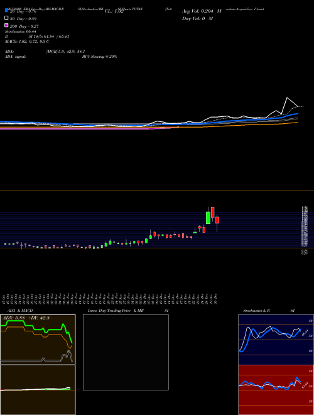Select the '20 Day - 0.76' legend text
This screenshot has height=415, width=314.
click(x=23, y=11)
